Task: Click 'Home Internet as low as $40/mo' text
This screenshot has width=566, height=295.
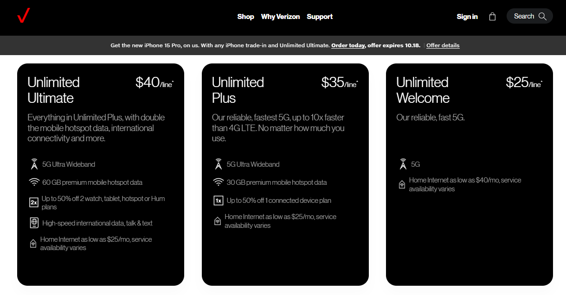Action: coord(465,184)
